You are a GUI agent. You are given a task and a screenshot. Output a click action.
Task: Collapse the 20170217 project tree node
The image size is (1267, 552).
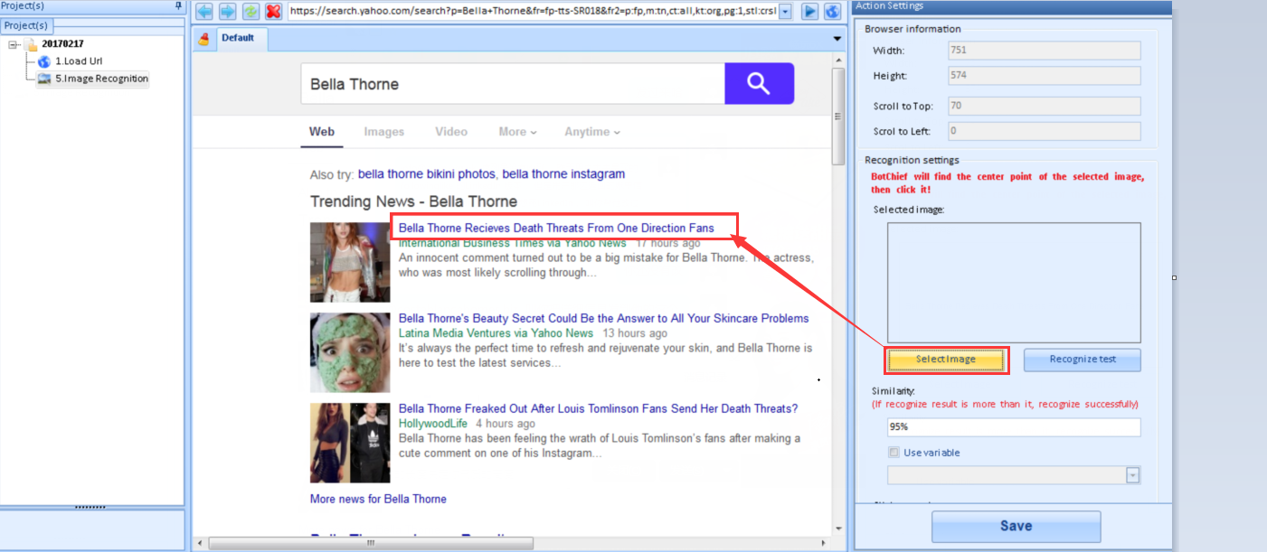coord(14,44)
